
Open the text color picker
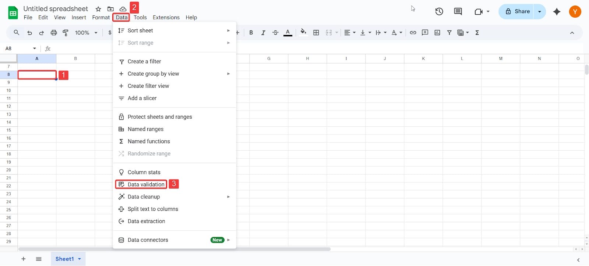(x=288, y=33)
